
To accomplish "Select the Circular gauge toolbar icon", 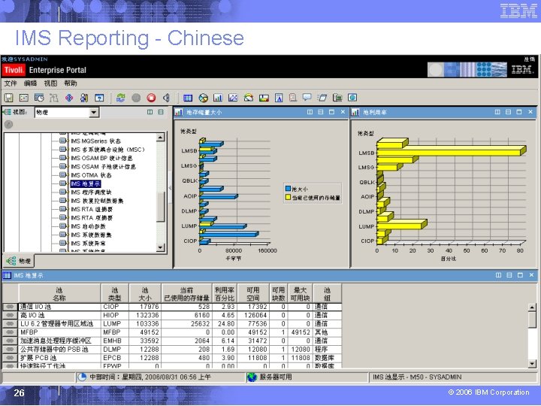I will [x=249, y=98].
